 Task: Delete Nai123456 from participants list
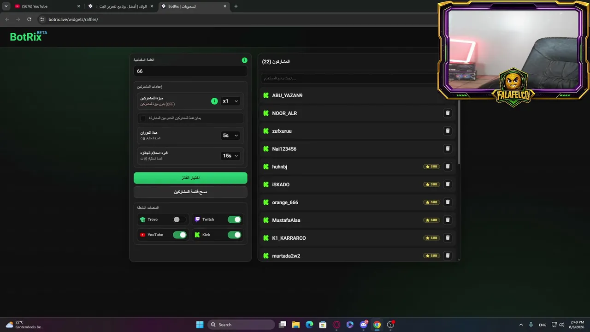[447, 148]
